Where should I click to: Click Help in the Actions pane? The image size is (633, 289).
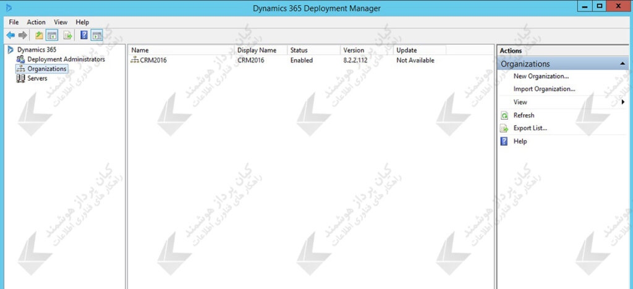tap(520, 141)
